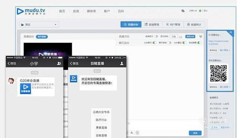This screenshot has height=138, width=237.
Task: Click the blue pill button beside 直播监控
Action: (42, 37)
